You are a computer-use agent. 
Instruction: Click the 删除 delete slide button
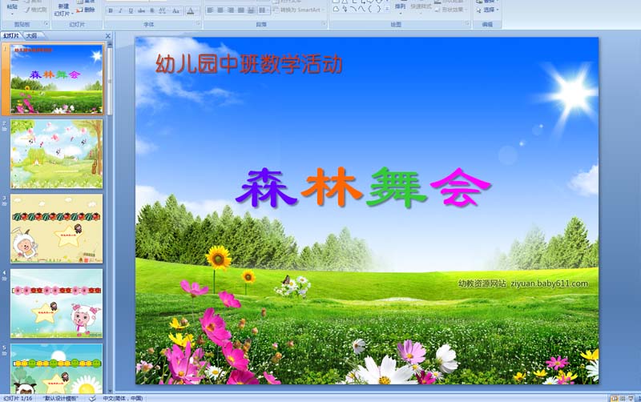[87, 10]
